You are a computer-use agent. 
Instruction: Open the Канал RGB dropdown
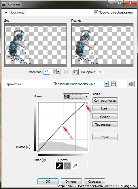76,97
